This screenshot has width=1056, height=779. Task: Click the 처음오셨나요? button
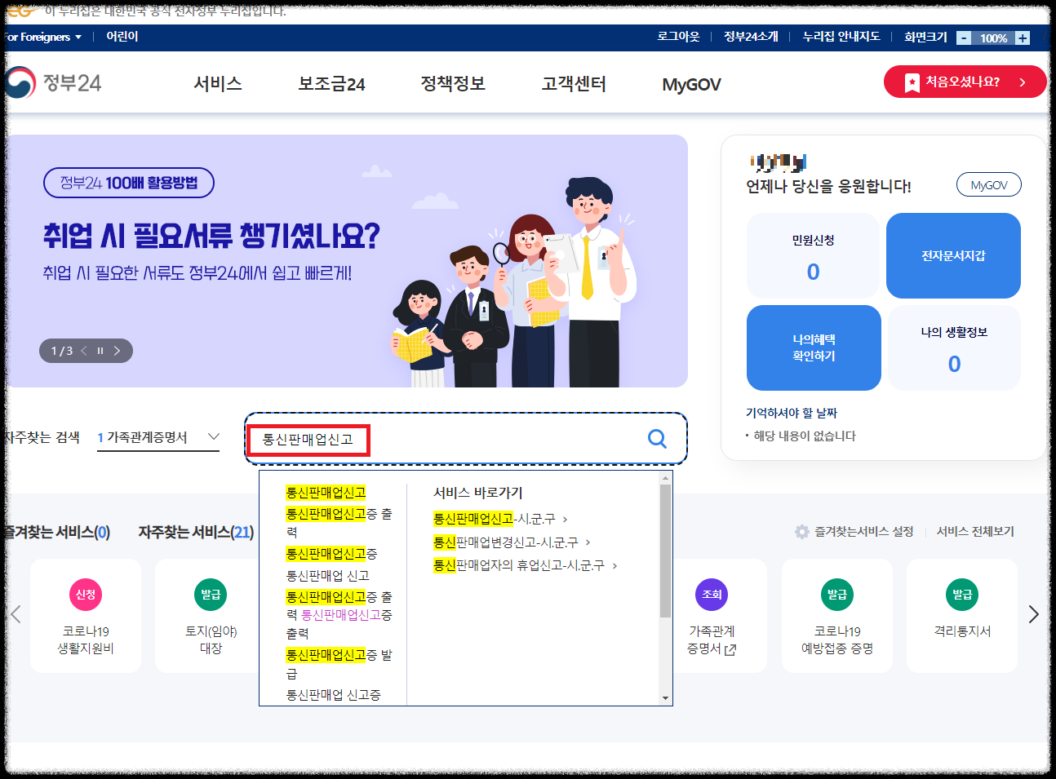[x=965, y=82]
